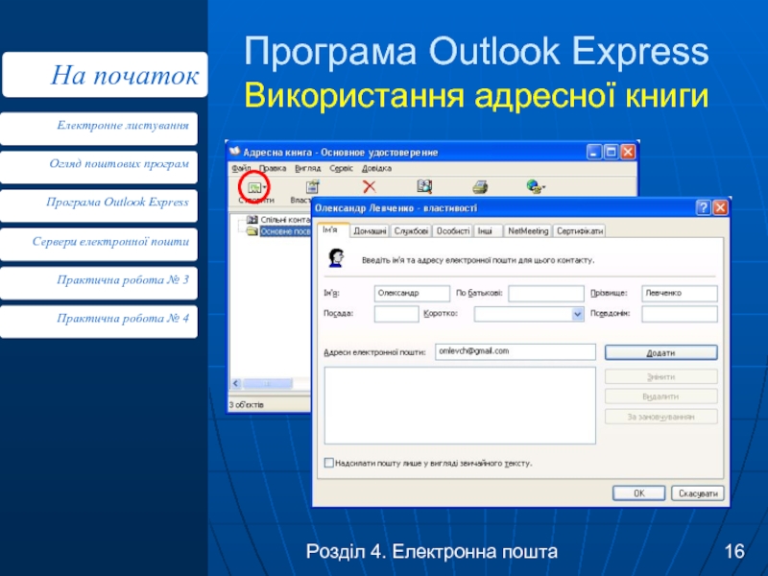Image resolution: width=768 pixels, height=576 pixels.
Task: Open the Вигляд menu
Action: coord(307,168)
